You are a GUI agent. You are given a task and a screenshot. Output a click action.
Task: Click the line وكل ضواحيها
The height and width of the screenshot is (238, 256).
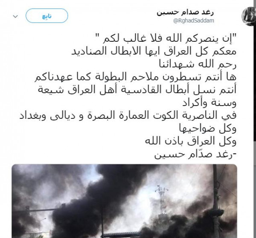[208, 129]
